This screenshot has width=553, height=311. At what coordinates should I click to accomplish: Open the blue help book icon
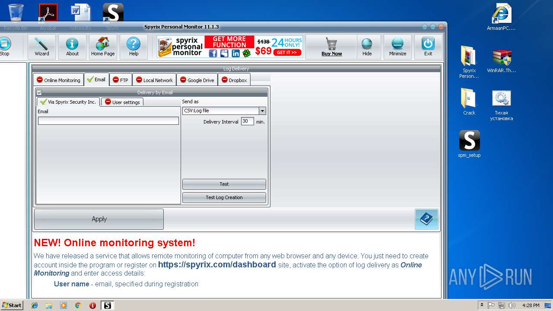coord(426,219)
